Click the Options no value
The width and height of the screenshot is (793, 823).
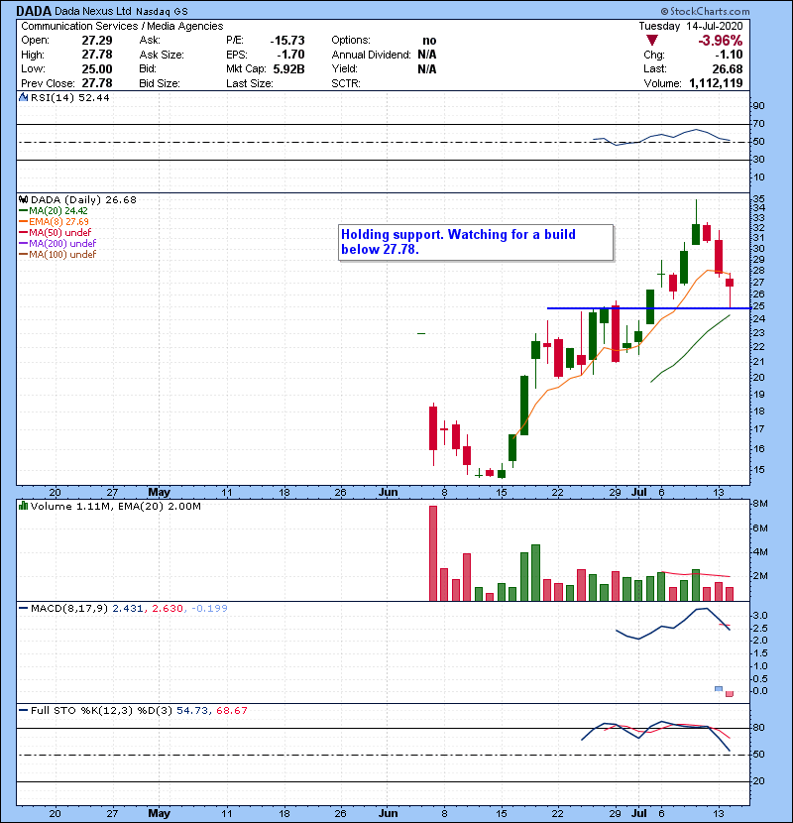click(429, 41)
